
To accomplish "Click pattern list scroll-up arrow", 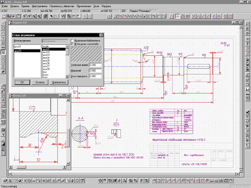I will [x=67, y=46].
